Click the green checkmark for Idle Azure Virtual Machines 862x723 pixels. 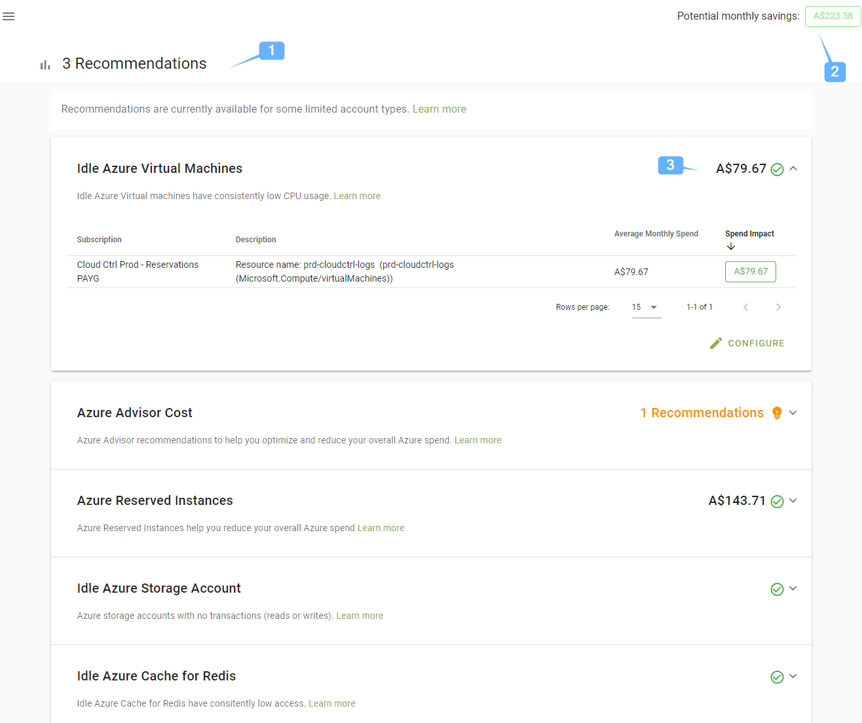777,169
